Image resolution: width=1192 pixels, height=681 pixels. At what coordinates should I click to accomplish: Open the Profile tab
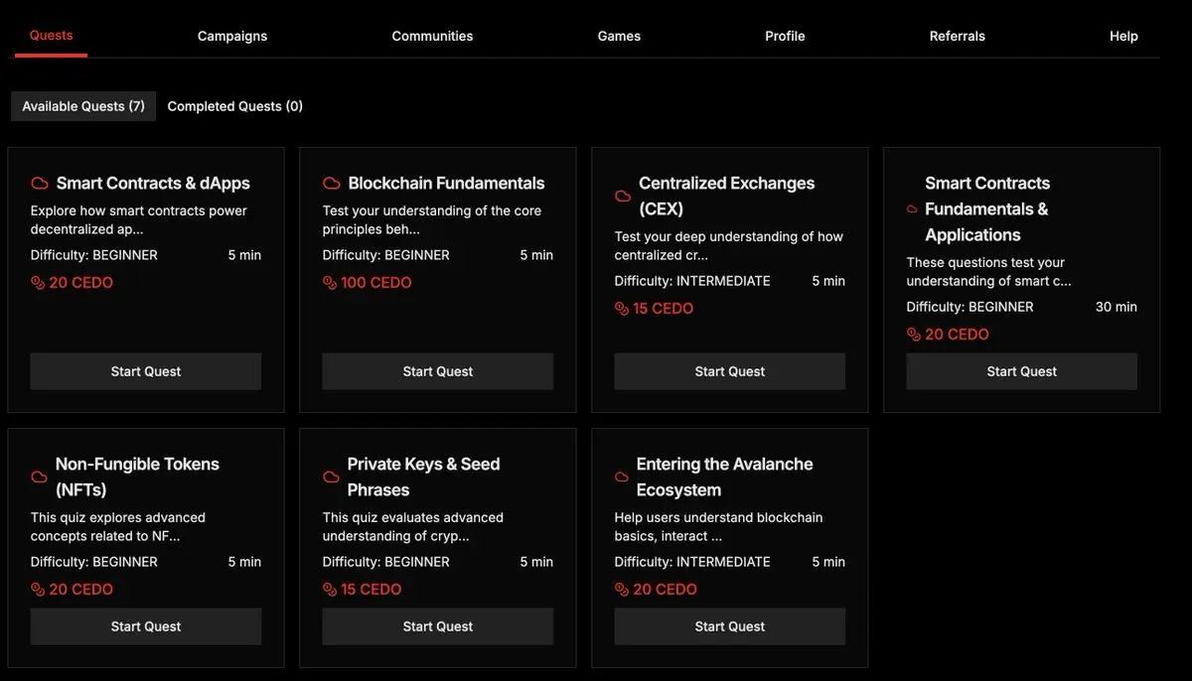point(785,36)
